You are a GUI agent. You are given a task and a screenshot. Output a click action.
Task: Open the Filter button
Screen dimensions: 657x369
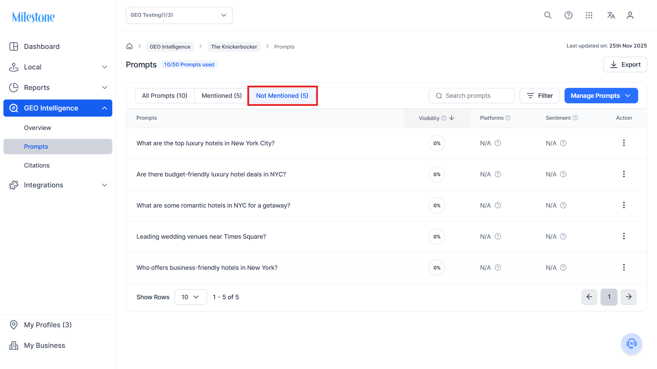540,96
